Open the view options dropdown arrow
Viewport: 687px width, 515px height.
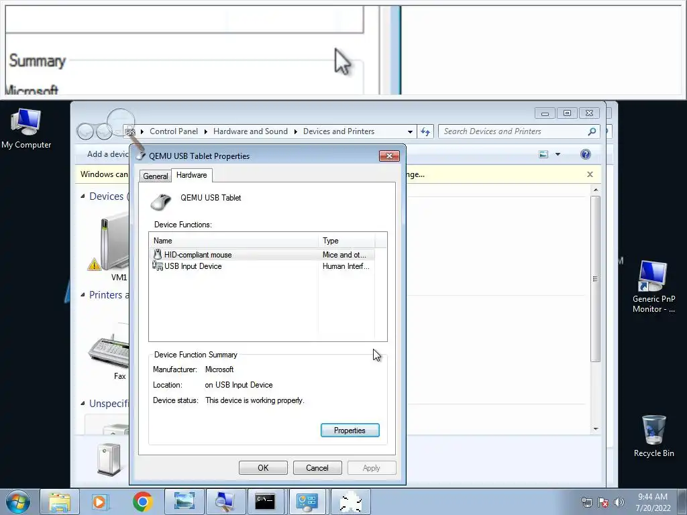[558, 154]
